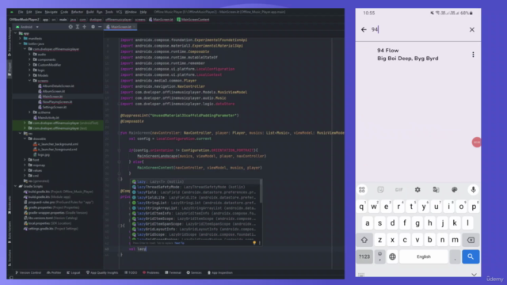
Task: Select lazyThreadSafetyMode completion suggestion
Action: click(x=196, y=187)
